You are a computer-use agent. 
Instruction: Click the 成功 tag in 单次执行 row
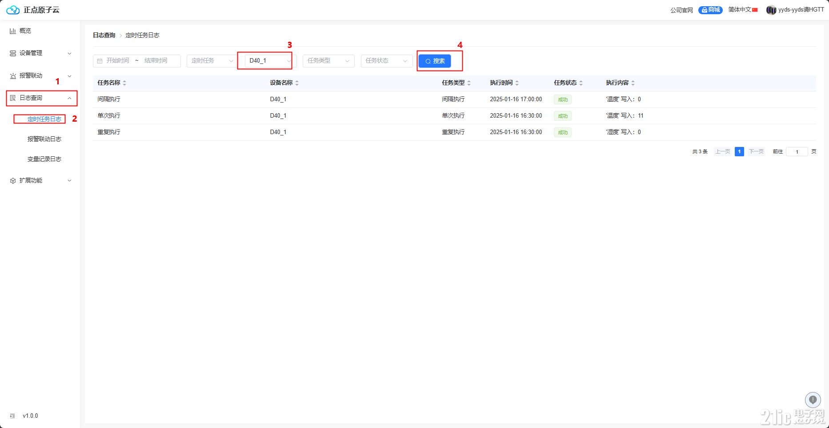(563, 116)
